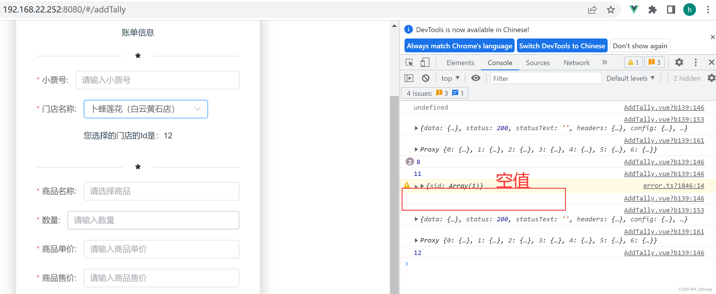716x294 pixels.
Task: Open the 门店名称 store select dropdown
Action: pyautogui.click(x=146, y=109)
